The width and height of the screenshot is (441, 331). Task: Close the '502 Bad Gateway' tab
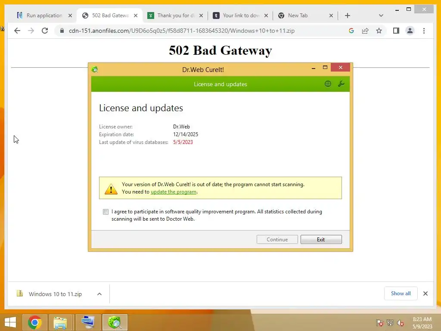click(136, 16)
